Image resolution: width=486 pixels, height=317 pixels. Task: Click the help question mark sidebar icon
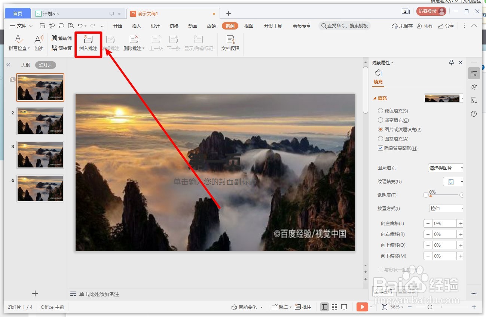click(474, 114)
